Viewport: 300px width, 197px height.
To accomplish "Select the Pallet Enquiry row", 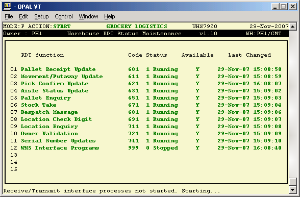I will click(146, 98).
